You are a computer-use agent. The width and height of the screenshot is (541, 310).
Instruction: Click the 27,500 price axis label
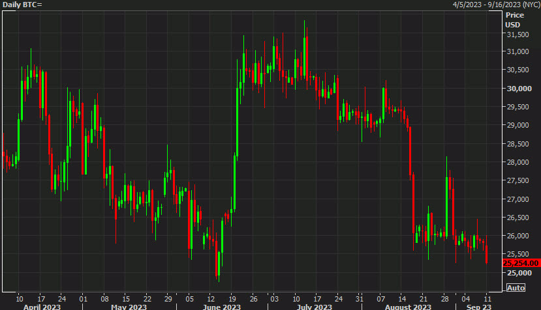point(518,180)
